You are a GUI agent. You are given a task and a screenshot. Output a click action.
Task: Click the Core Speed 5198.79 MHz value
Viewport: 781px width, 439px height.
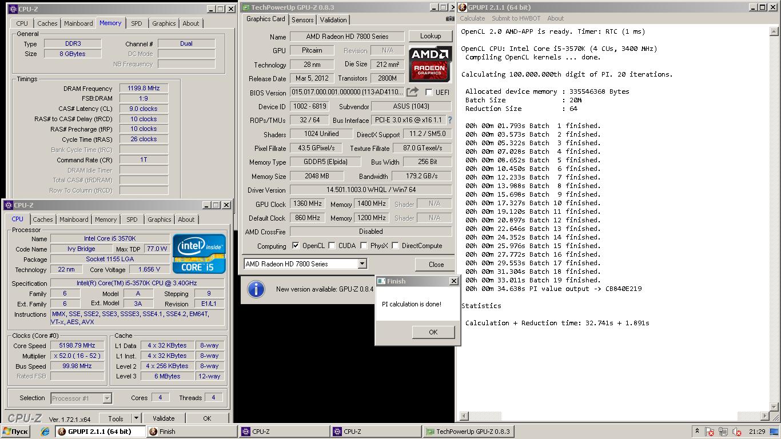coord(77,346)
